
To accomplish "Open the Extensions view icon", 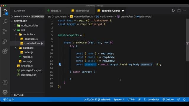I will (x=5, y=51).
